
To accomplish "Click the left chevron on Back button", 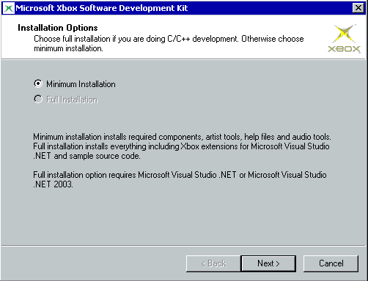I will [x=203, y=263].
